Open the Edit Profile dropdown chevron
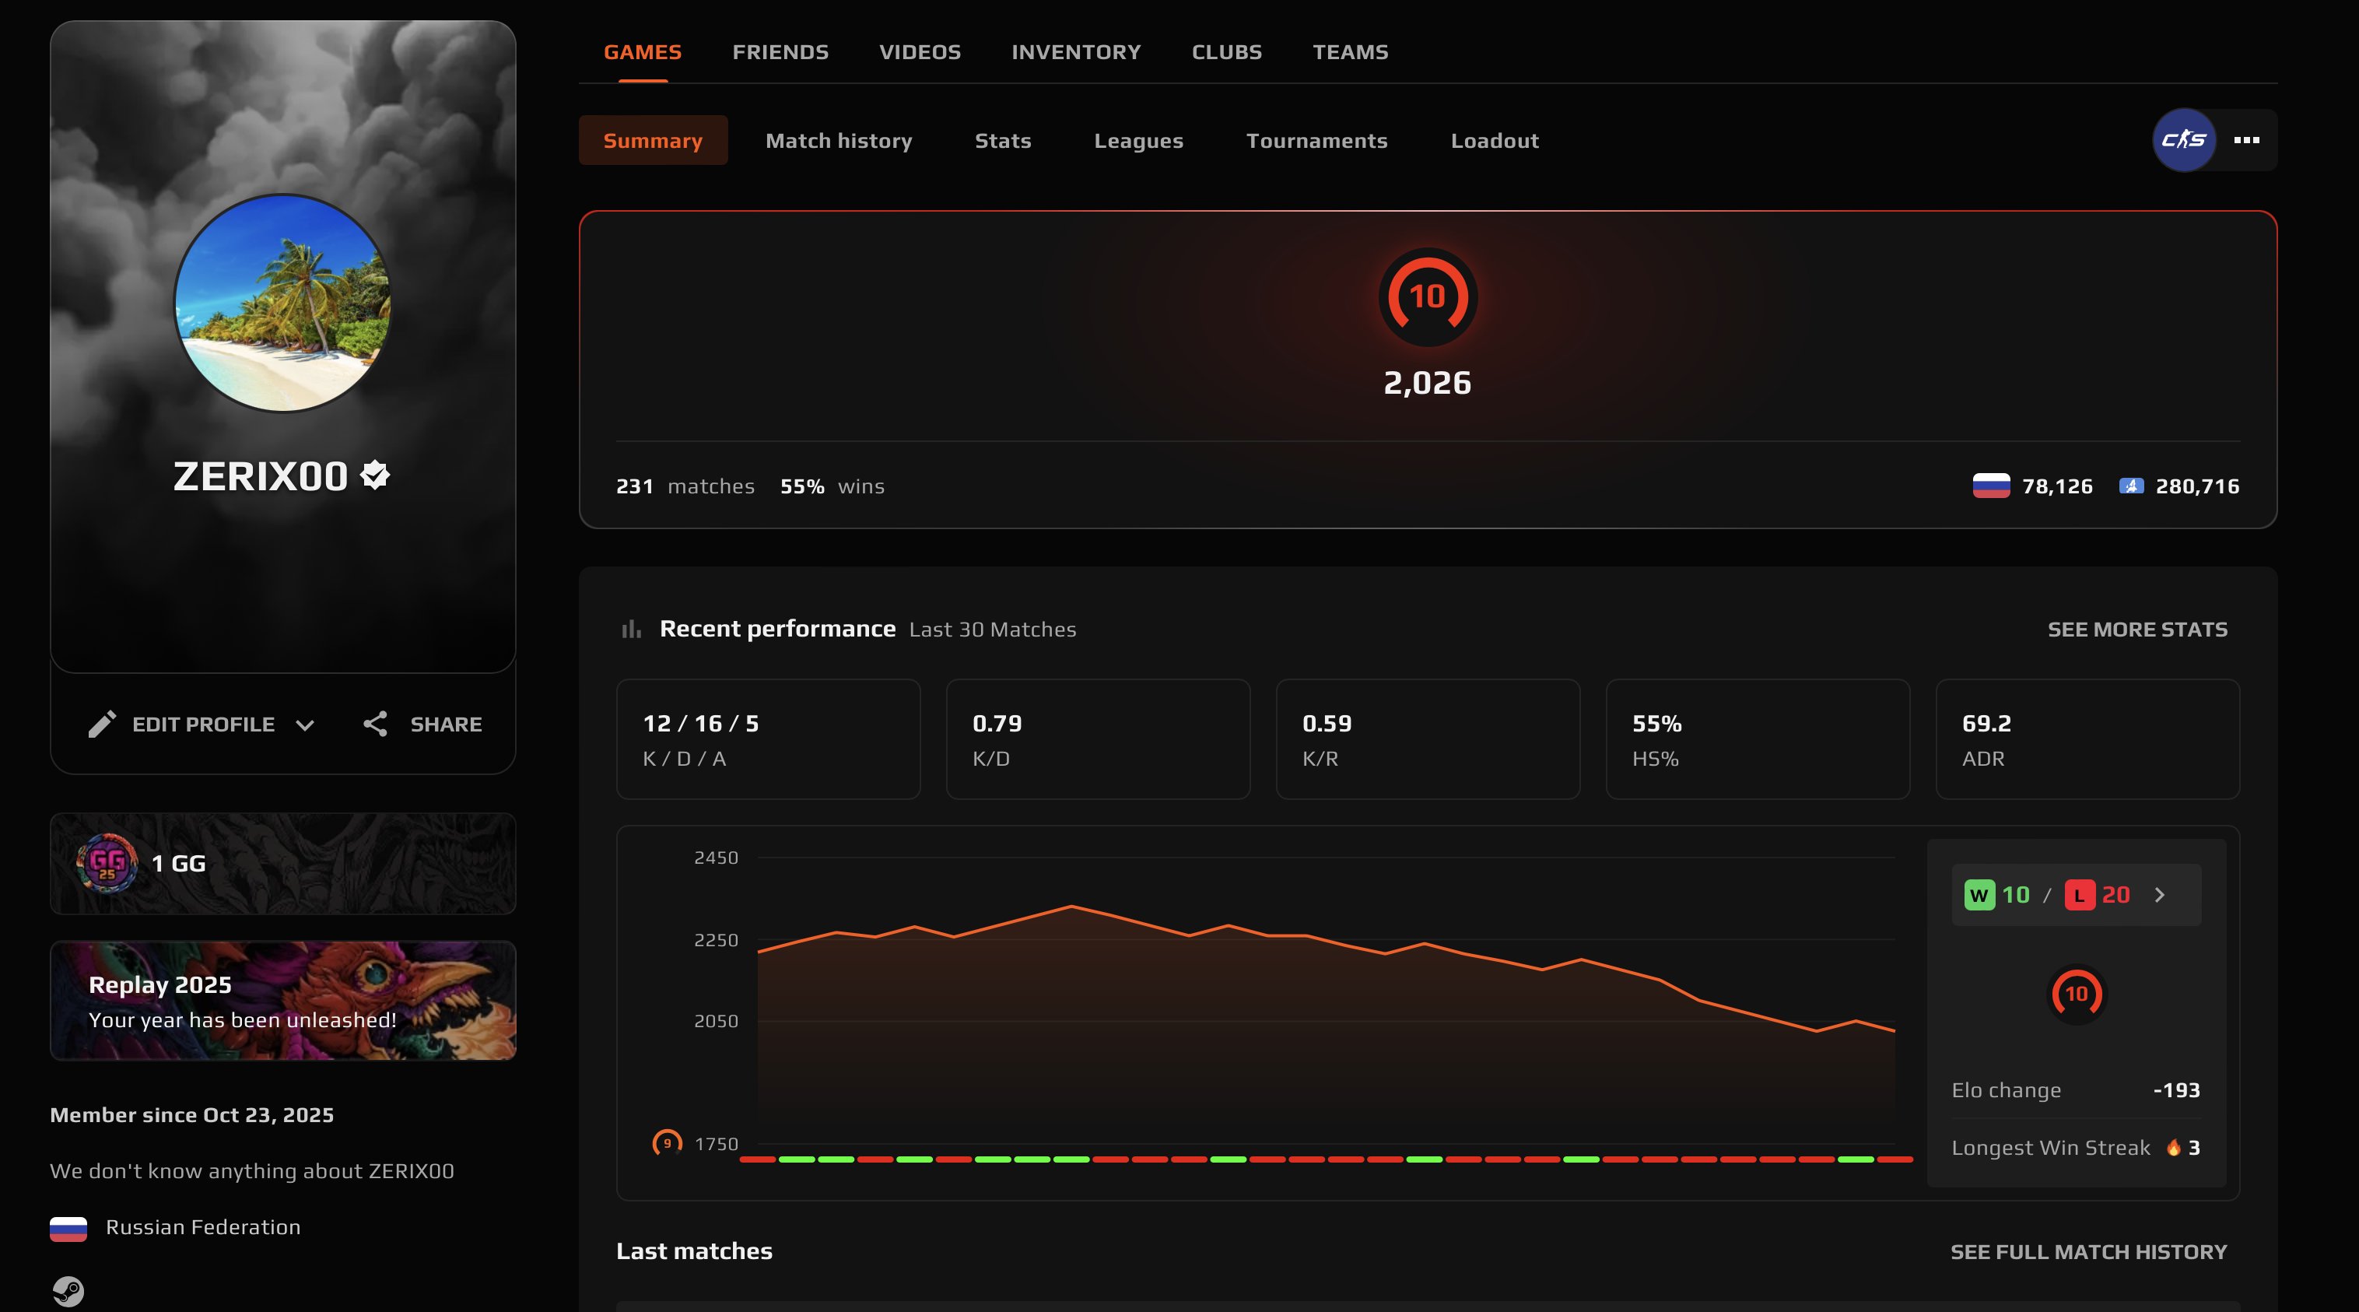 306,724
